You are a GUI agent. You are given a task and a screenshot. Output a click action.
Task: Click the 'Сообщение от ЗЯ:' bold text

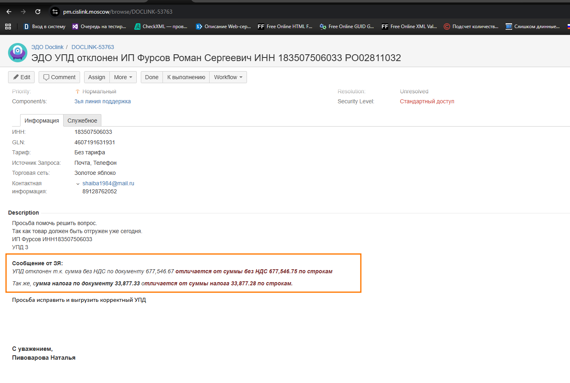tap(37, 263)
